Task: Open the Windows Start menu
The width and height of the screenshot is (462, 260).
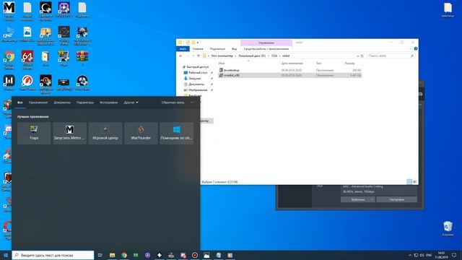Action: pyautogui.click(x=6, y=255)
